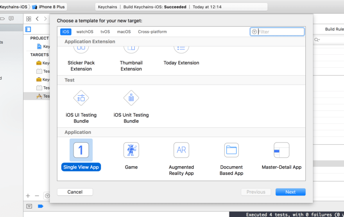Add a new target with the plus icon

28,196
